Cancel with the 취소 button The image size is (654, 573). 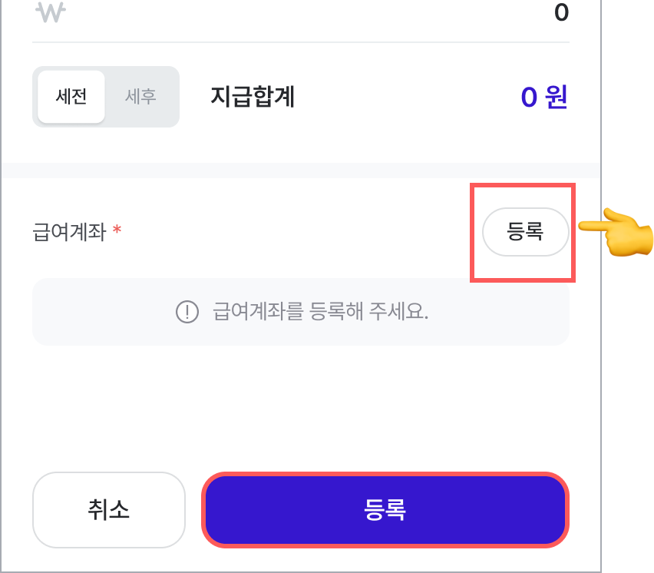109,509
